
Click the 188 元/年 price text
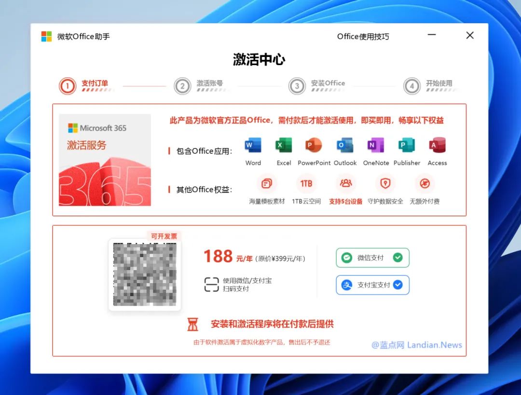click(228, 257)
